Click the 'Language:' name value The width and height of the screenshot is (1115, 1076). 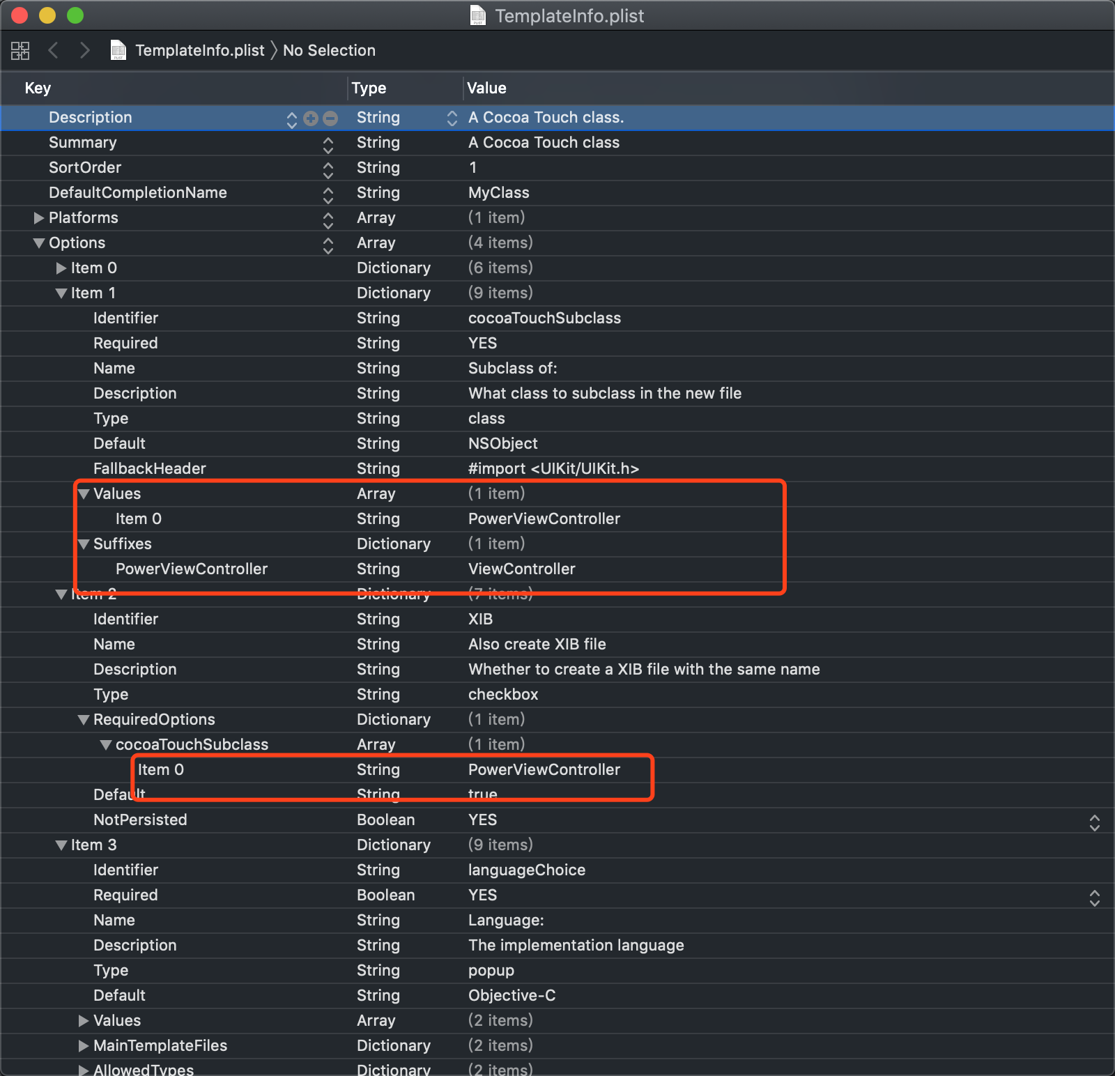pyautogui.click(x=506, y=920)
